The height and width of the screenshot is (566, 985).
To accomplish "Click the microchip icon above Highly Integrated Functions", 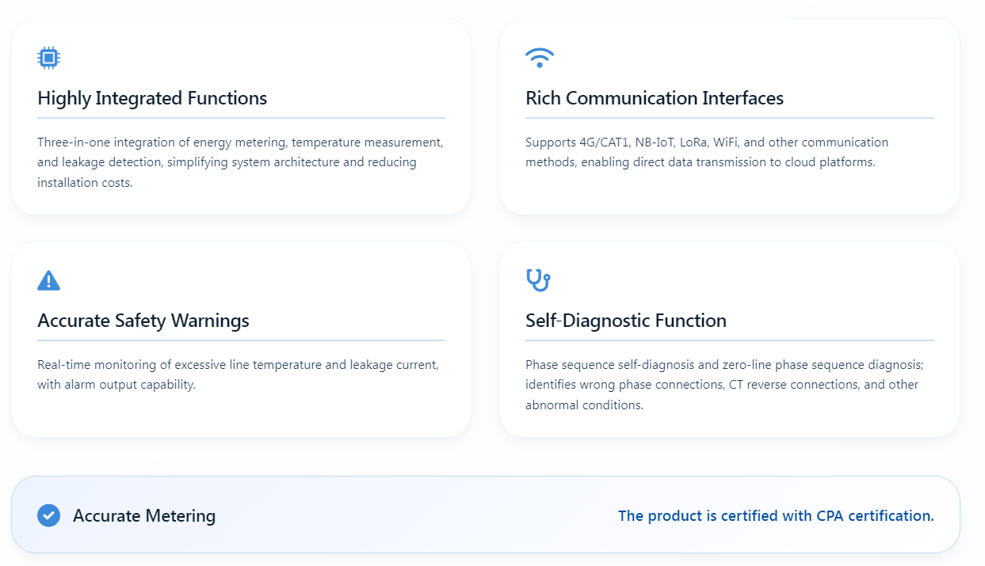I will point(49,58).
